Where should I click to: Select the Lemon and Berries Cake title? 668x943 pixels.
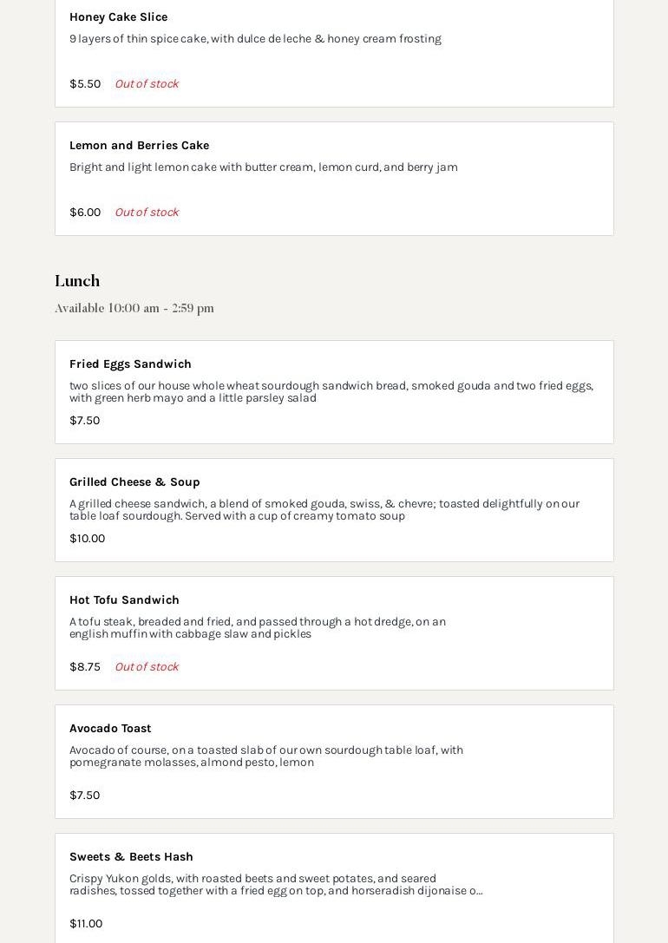139,145
